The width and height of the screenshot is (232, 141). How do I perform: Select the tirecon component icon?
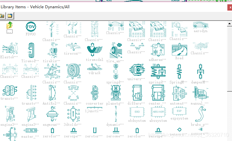coord(73,47)
